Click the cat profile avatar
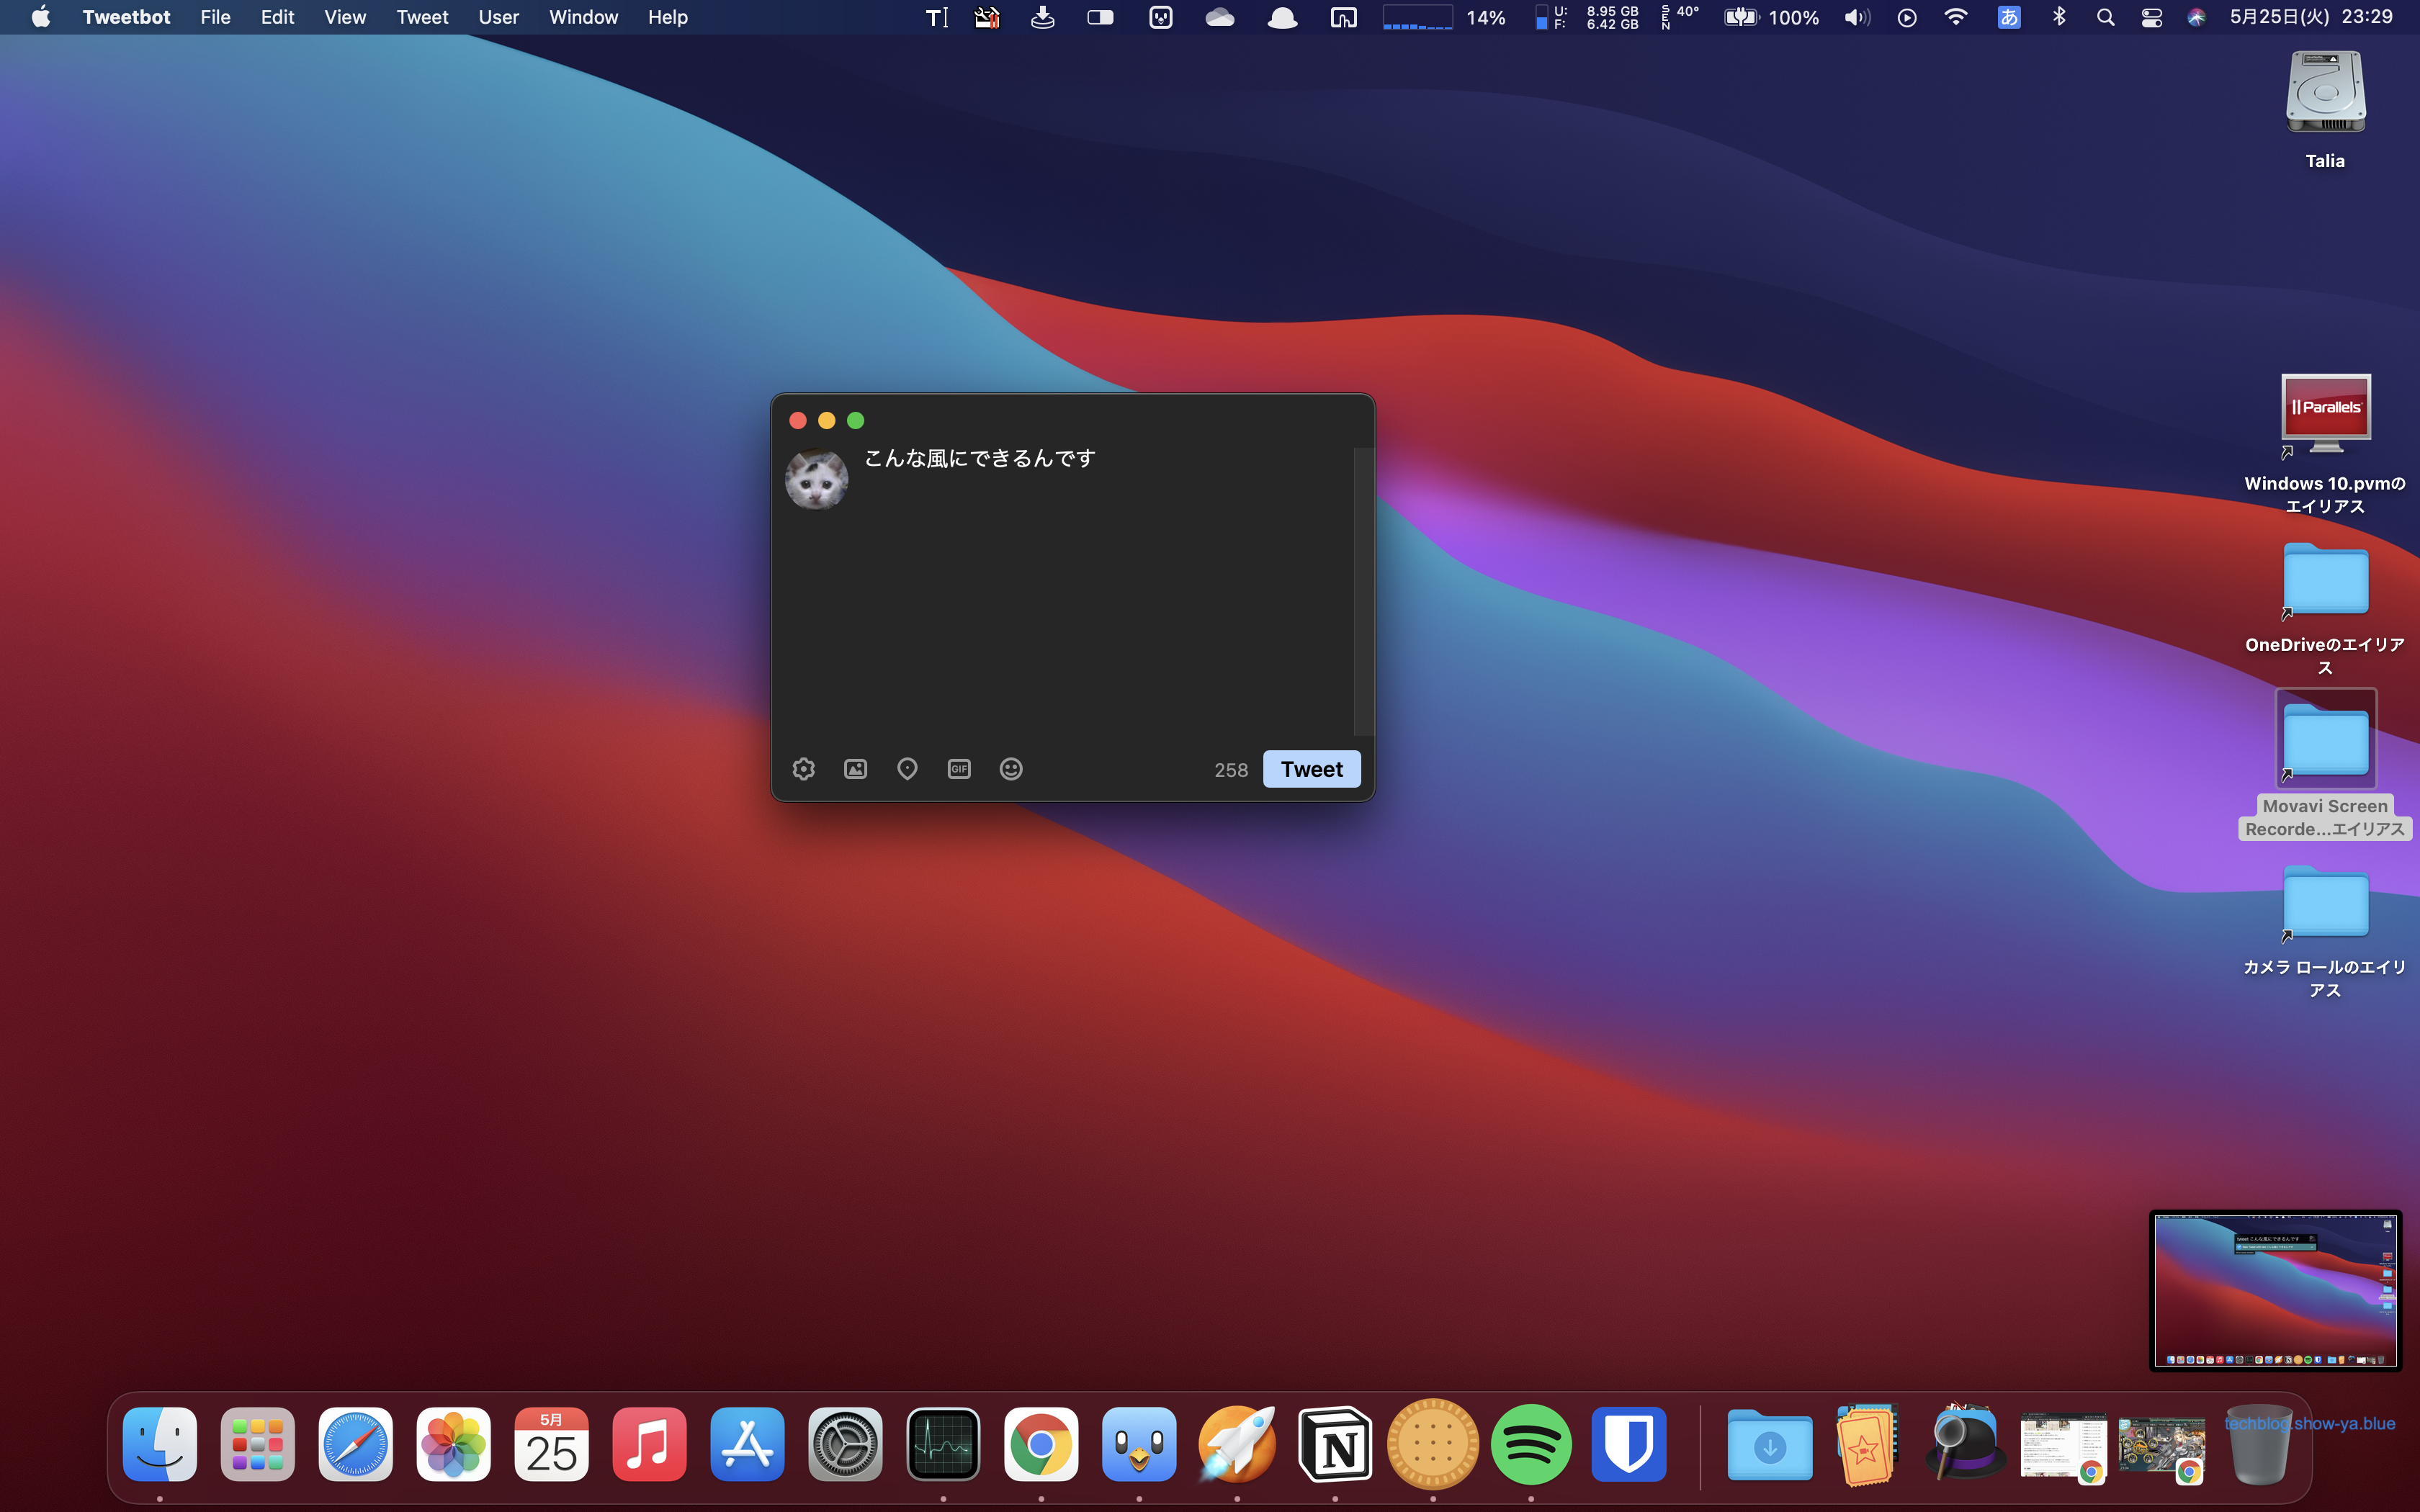 (x=817, y=479)
